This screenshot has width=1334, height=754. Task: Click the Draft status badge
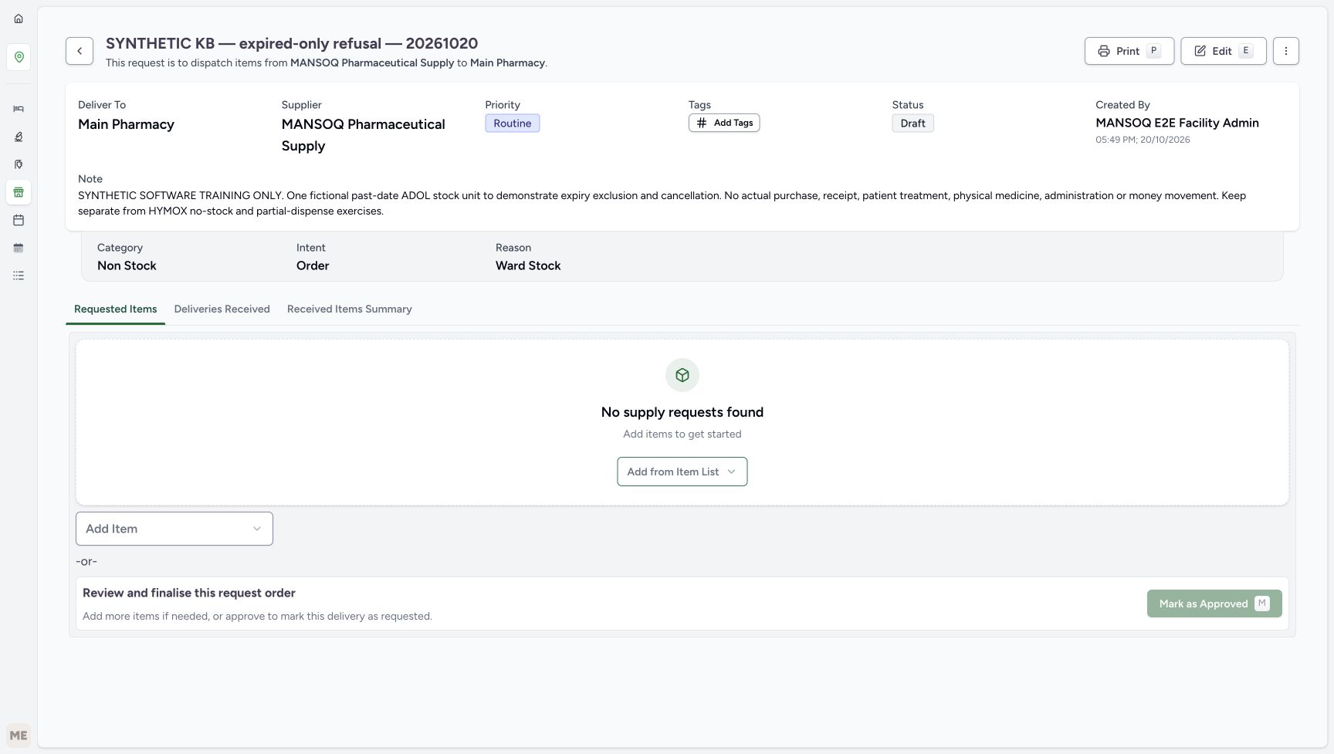click(913, 123)
